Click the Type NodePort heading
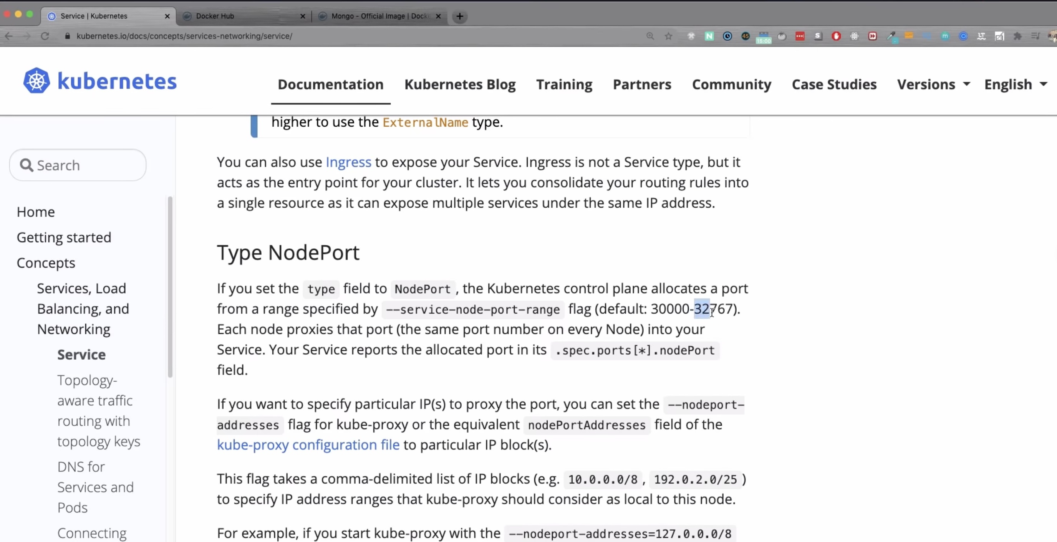The width and height of the screenshot is (1057, 542). pos(288,253)
